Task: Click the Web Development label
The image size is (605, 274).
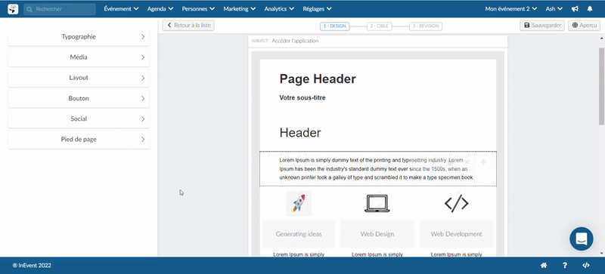Action: pyautogui.click(x=457, y=234)
